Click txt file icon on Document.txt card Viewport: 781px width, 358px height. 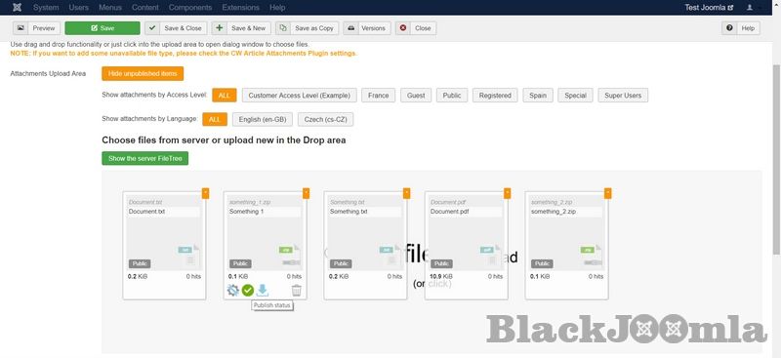tap(189, 255)
